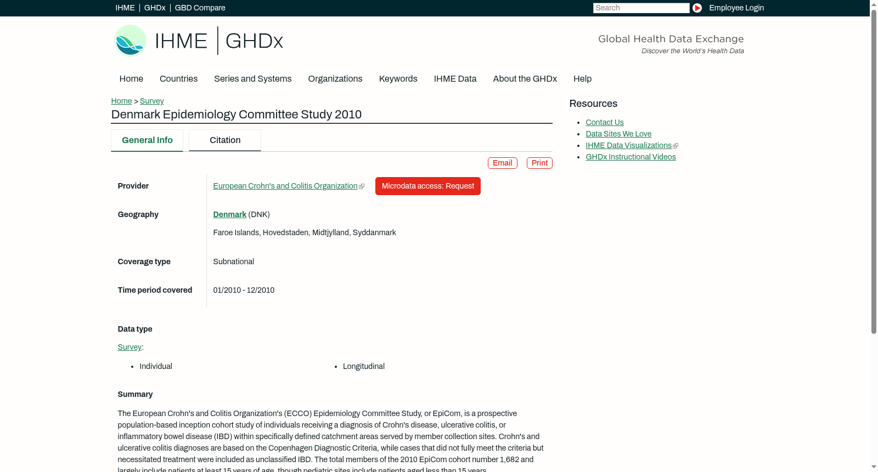Open the About the GHDx menu
Image resolution: width=878 pixels, height=472 pixels.
(x=525, y=78)
